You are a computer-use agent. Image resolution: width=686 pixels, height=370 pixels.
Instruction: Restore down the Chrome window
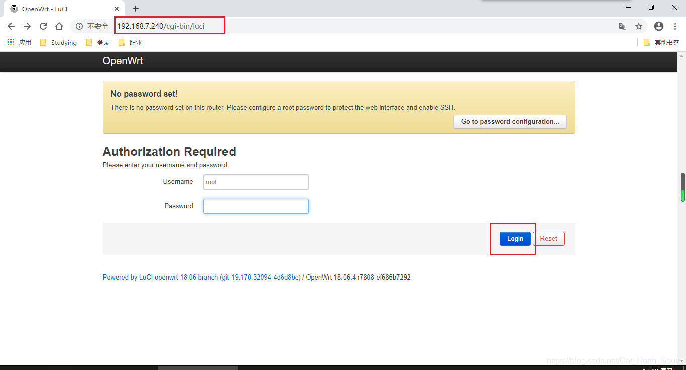coord(651,8)
